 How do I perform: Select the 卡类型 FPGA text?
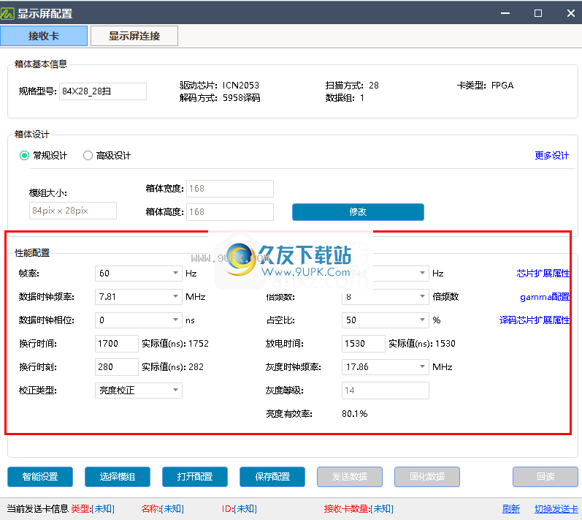[x=485, y=86]
